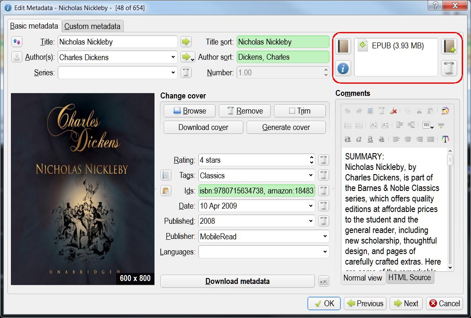Toggle strikethrough in comments editor
Screen dimensions: 471x318
tap(382, 139)
